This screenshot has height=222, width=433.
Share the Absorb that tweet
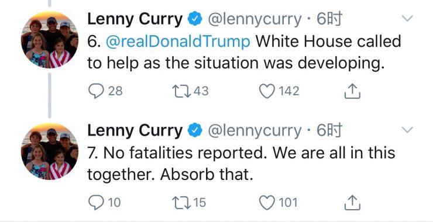tap(352, 203)
